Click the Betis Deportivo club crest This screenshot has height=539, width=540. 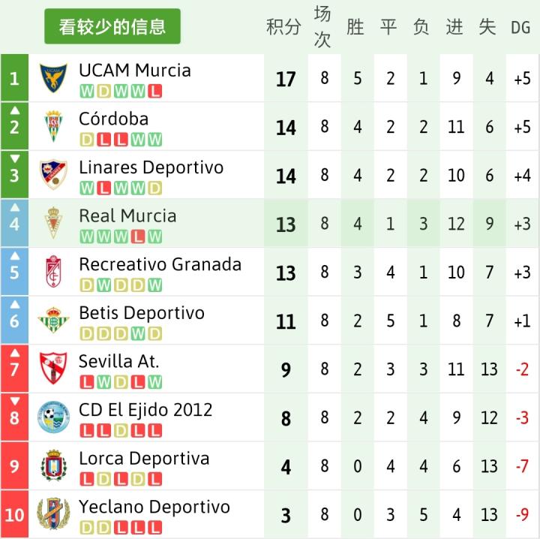tap(53, 321)
